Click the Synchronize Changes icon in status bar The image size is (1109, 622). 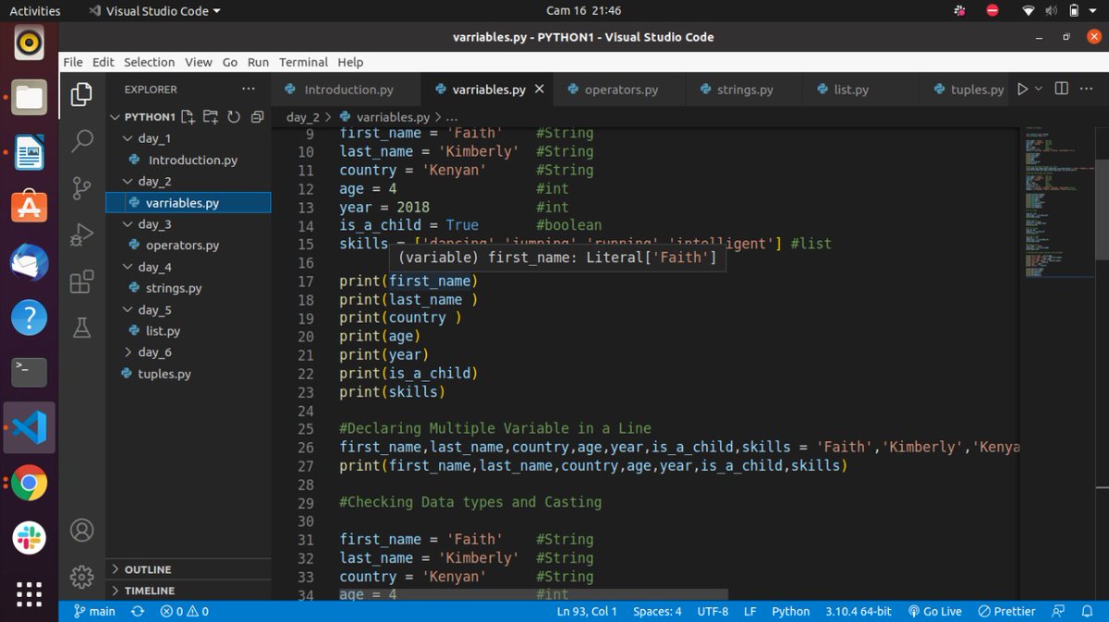pyautogui.click(x=138, y=611)
